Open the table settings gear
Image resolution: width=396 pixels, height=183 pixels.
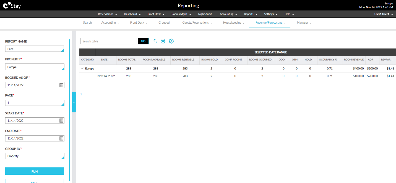171,41
